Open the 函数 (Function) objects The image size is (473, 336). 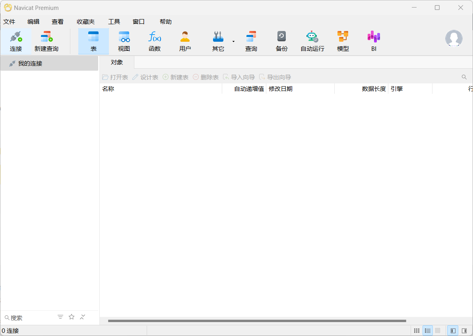pos(155,41)
